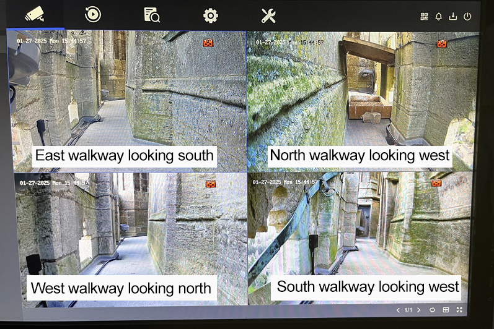Open the Playback tab
The image size is (494, 329).
click(x=94, y=15)
